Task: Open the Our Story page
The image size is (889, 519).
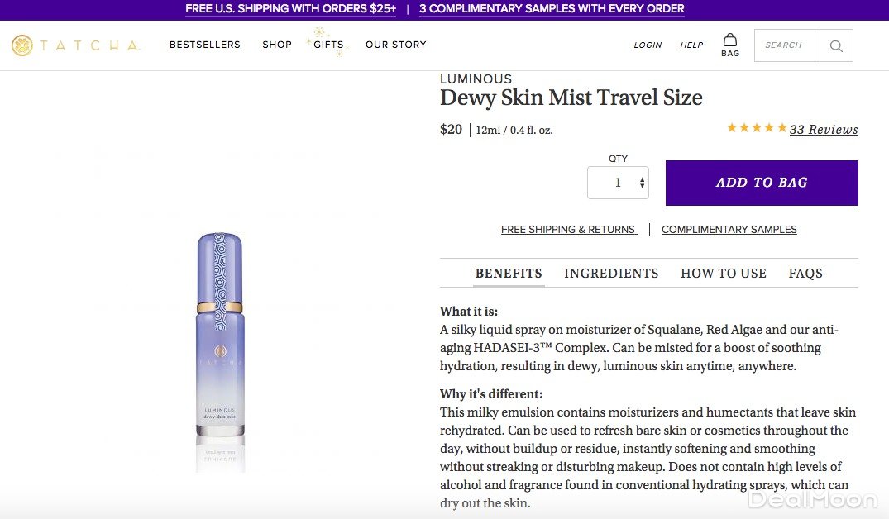Action: point(396,45)
